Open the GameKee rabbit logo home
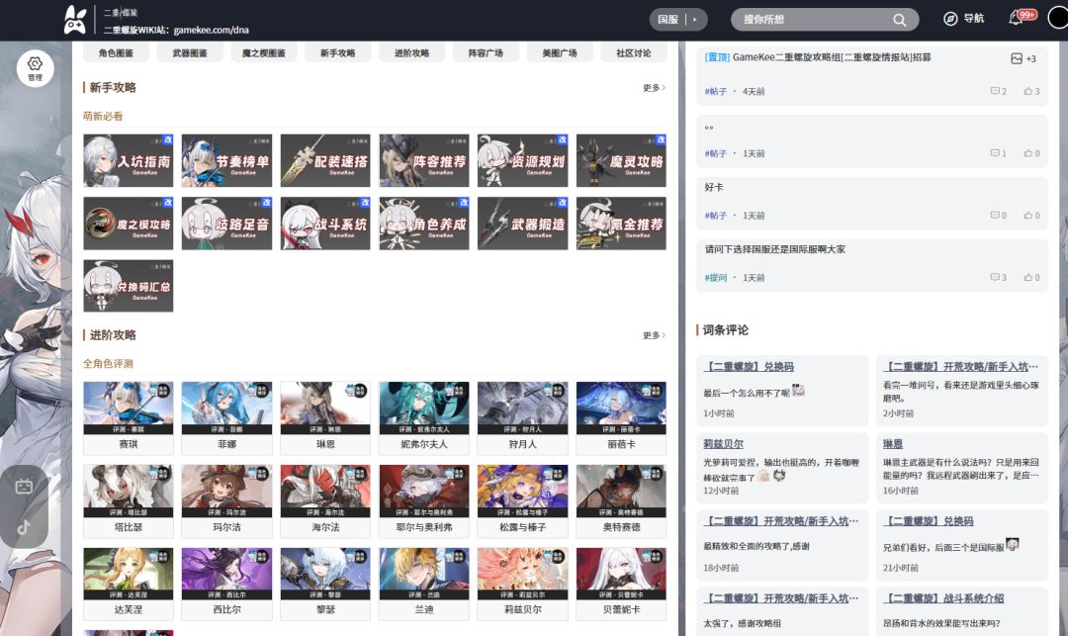 [x=75, y=20]
